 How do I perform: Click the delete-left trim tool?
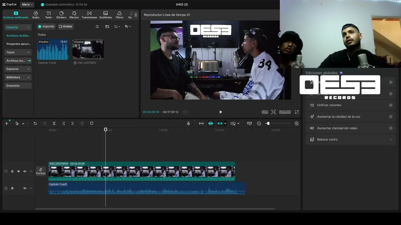tap(63, 123)
